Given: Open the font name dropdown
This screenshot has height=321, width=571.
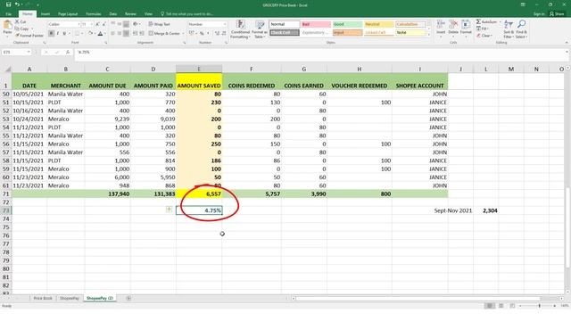Looking at the screenshot, I should pos(79,24).
